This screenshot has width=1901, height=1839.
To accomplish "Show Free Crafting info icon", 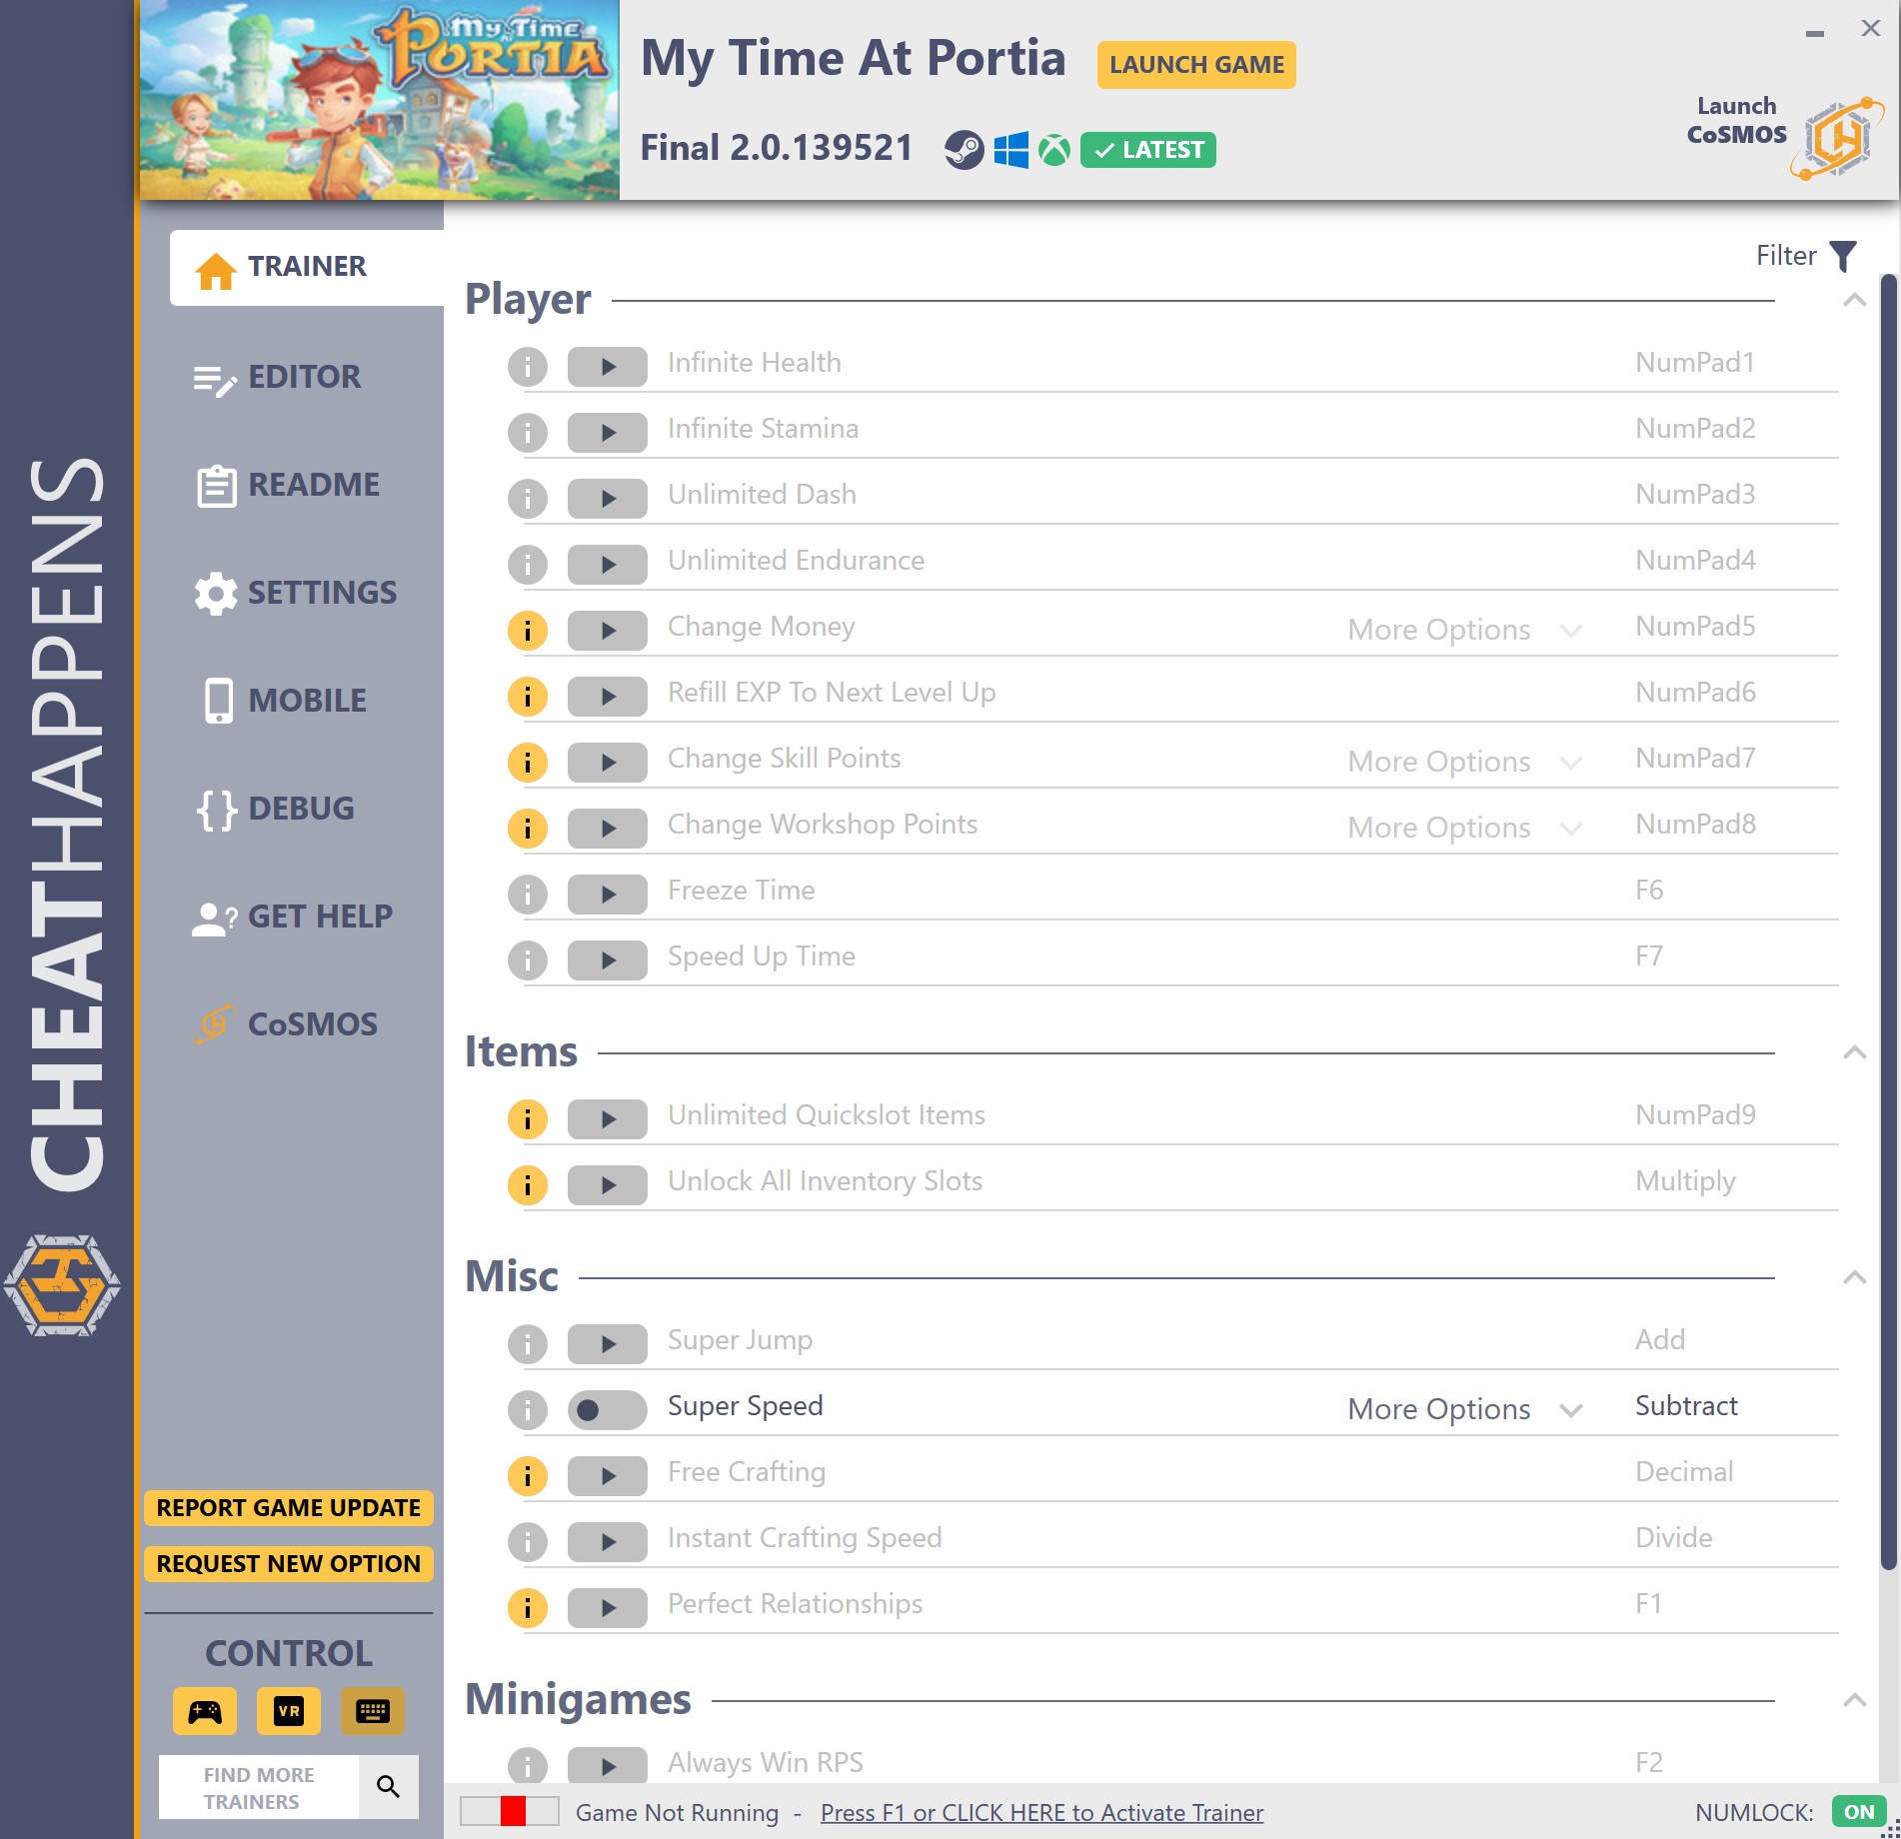I will point(528,1475).
